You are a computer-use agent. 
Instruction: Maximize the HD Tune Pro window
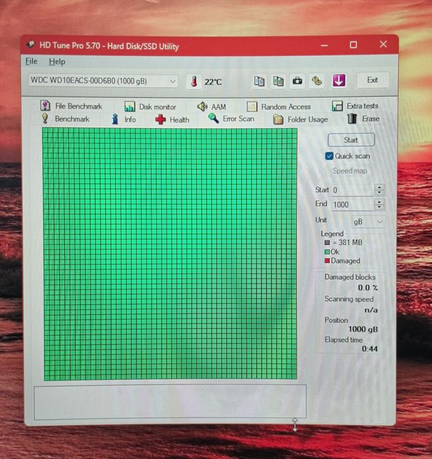click(x=353, y=45)
